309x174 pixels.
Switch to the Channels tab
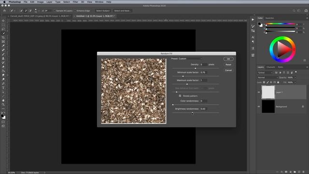[270, 67]
